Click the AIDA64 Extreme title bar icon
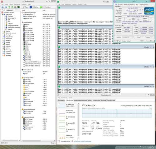 2,2
